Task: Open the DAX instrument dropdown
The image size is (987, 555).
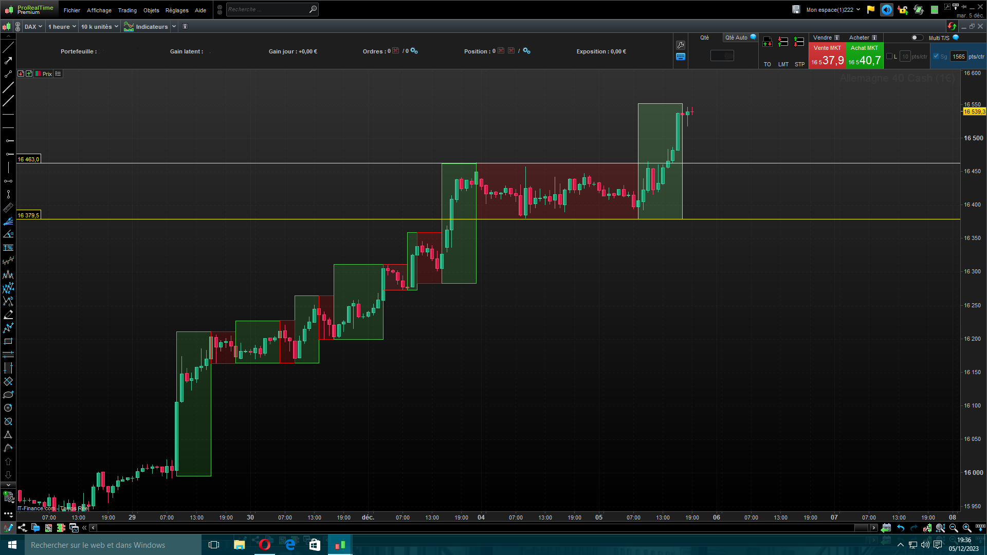Action: tap(33, 27)
